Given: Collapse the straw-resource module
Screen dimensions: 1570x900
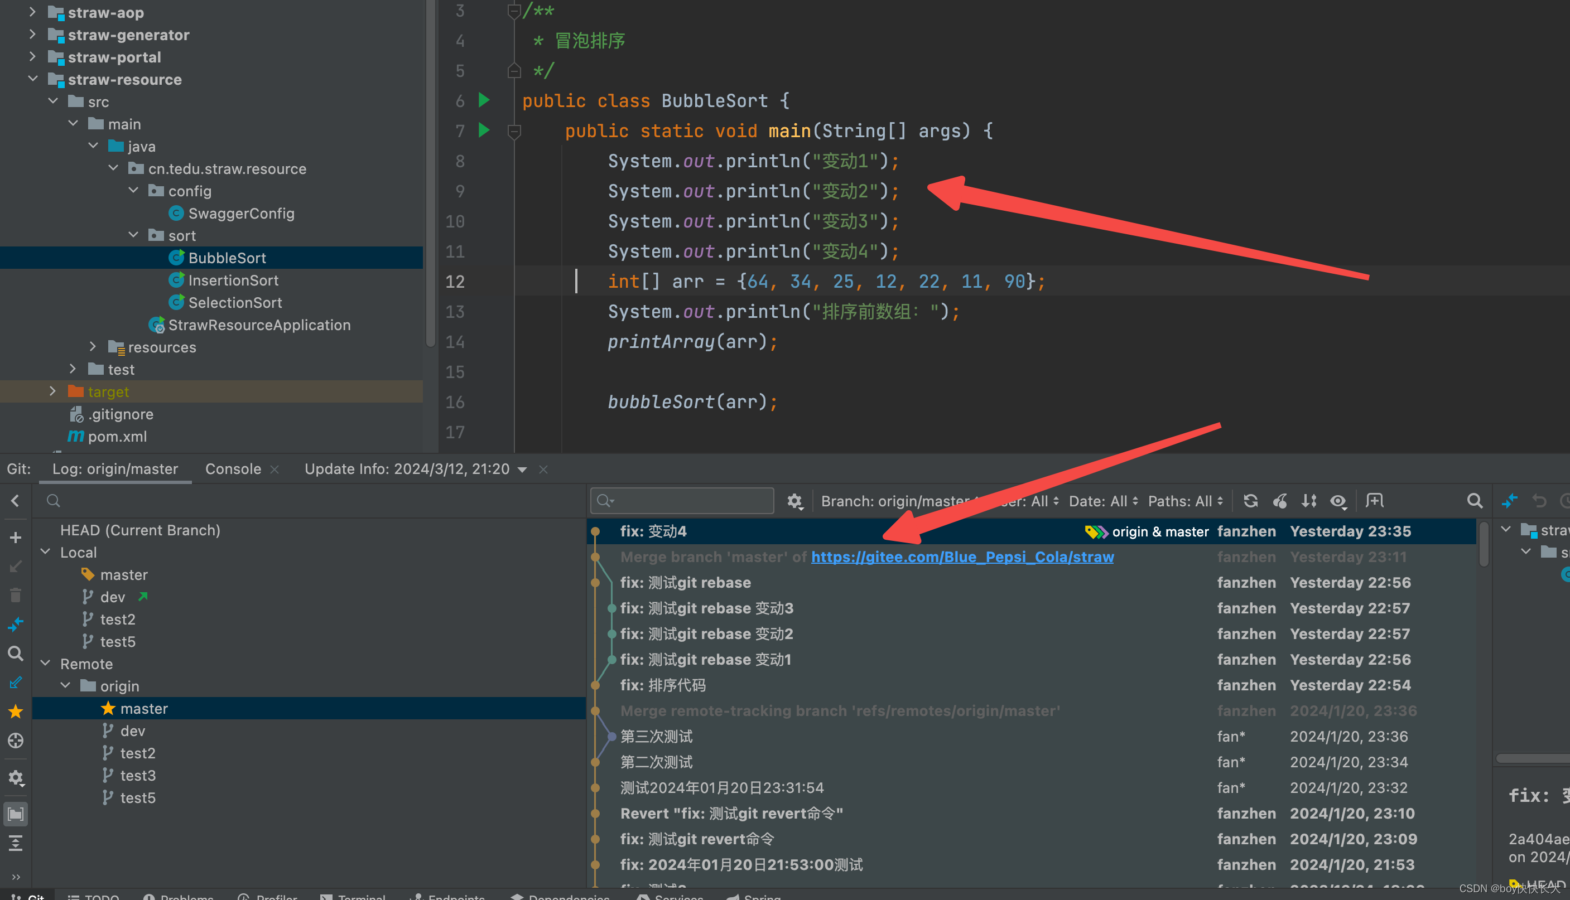Looking at the screenshot, I should (32, 79).
